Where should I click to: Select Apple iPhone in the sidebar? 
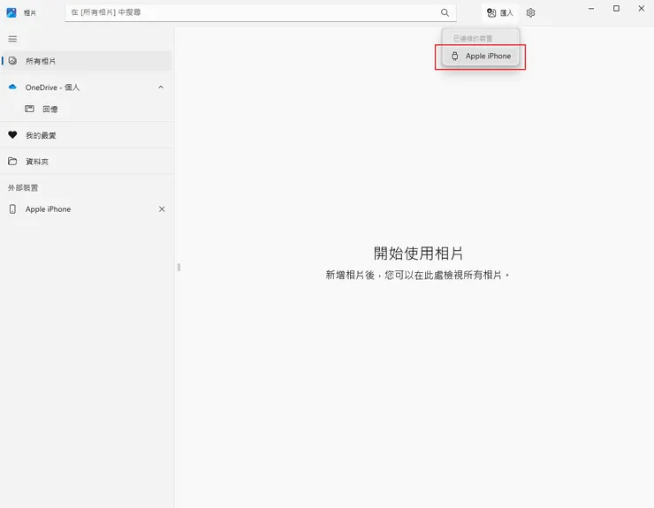pyautogui.click(x=87, y=209)
